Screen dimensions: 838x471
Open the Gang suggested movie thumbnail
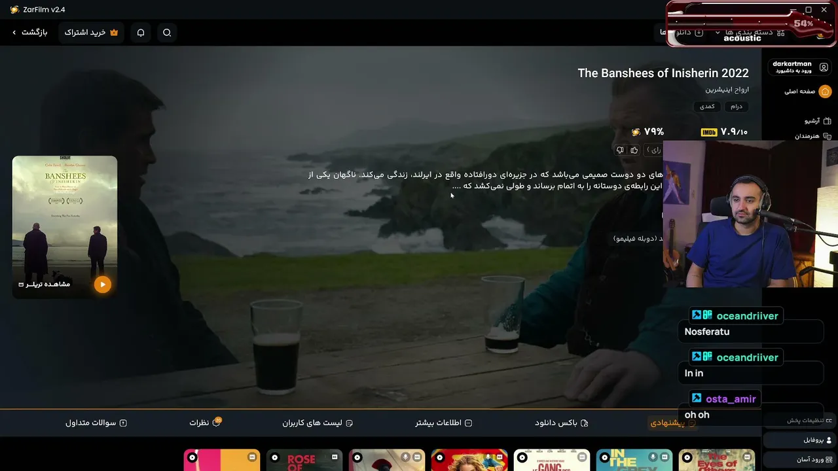coord(552,461)
